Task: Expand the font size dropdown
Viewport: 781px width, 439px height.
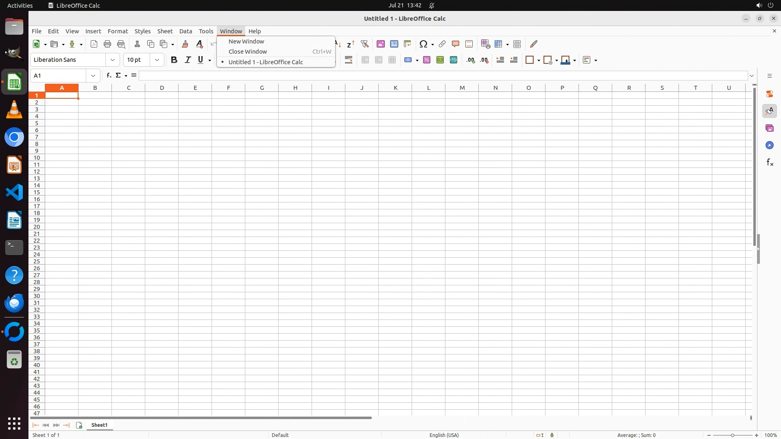Action: (157, 60)
